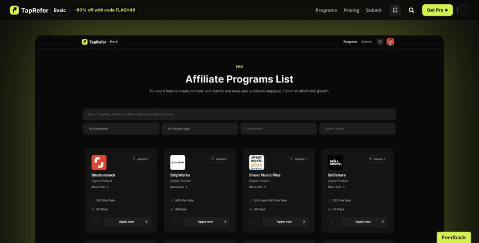Open the Commission filter
Screen dimensions: 479x243
click(x=278, y=129)
